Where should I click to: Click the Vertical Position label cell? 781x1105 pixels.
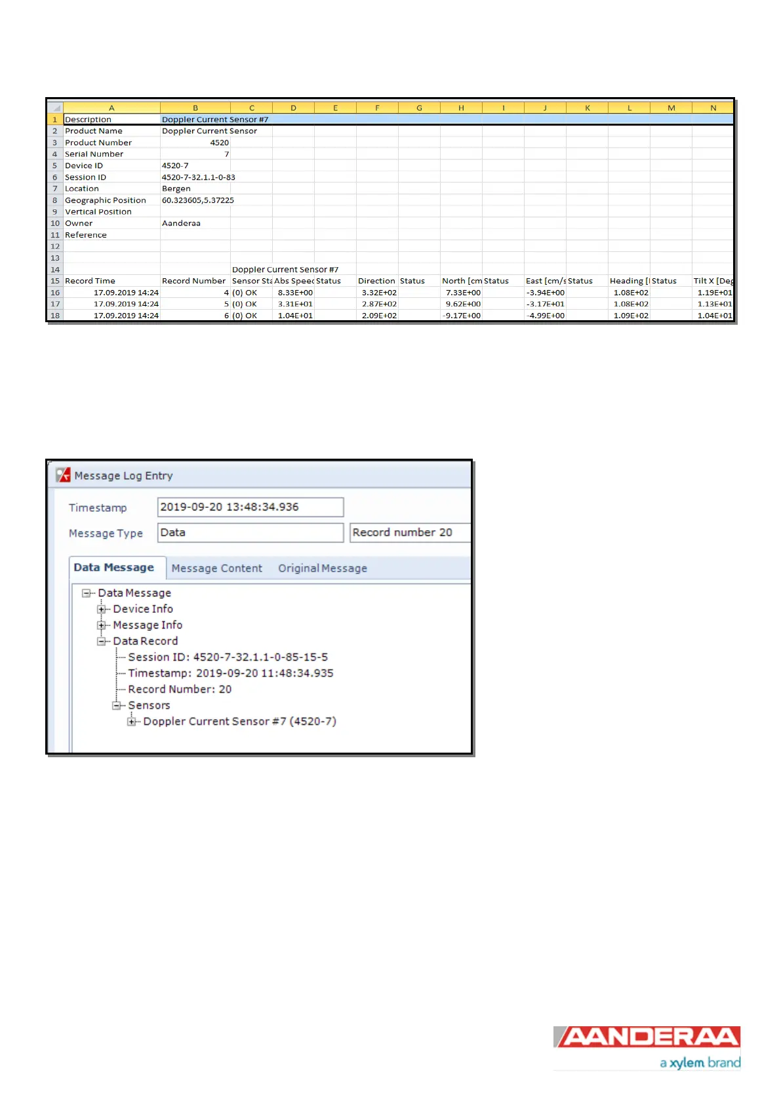pos(111,212)
